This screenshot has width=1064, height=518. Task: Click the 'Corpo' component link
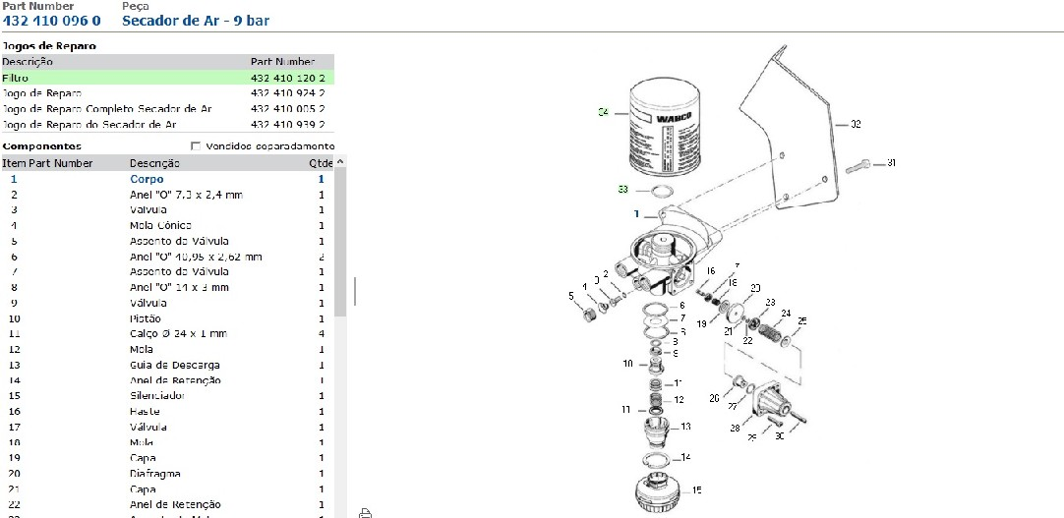pos(147,180)
